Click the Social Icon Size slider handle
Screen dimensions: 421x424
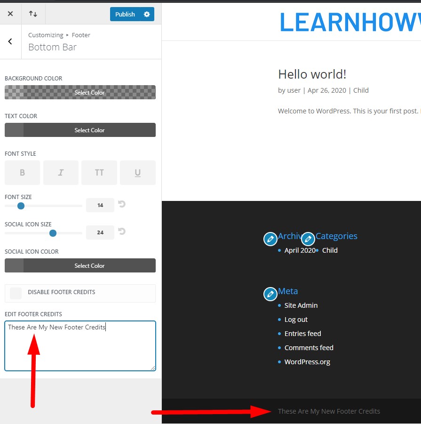53,233
